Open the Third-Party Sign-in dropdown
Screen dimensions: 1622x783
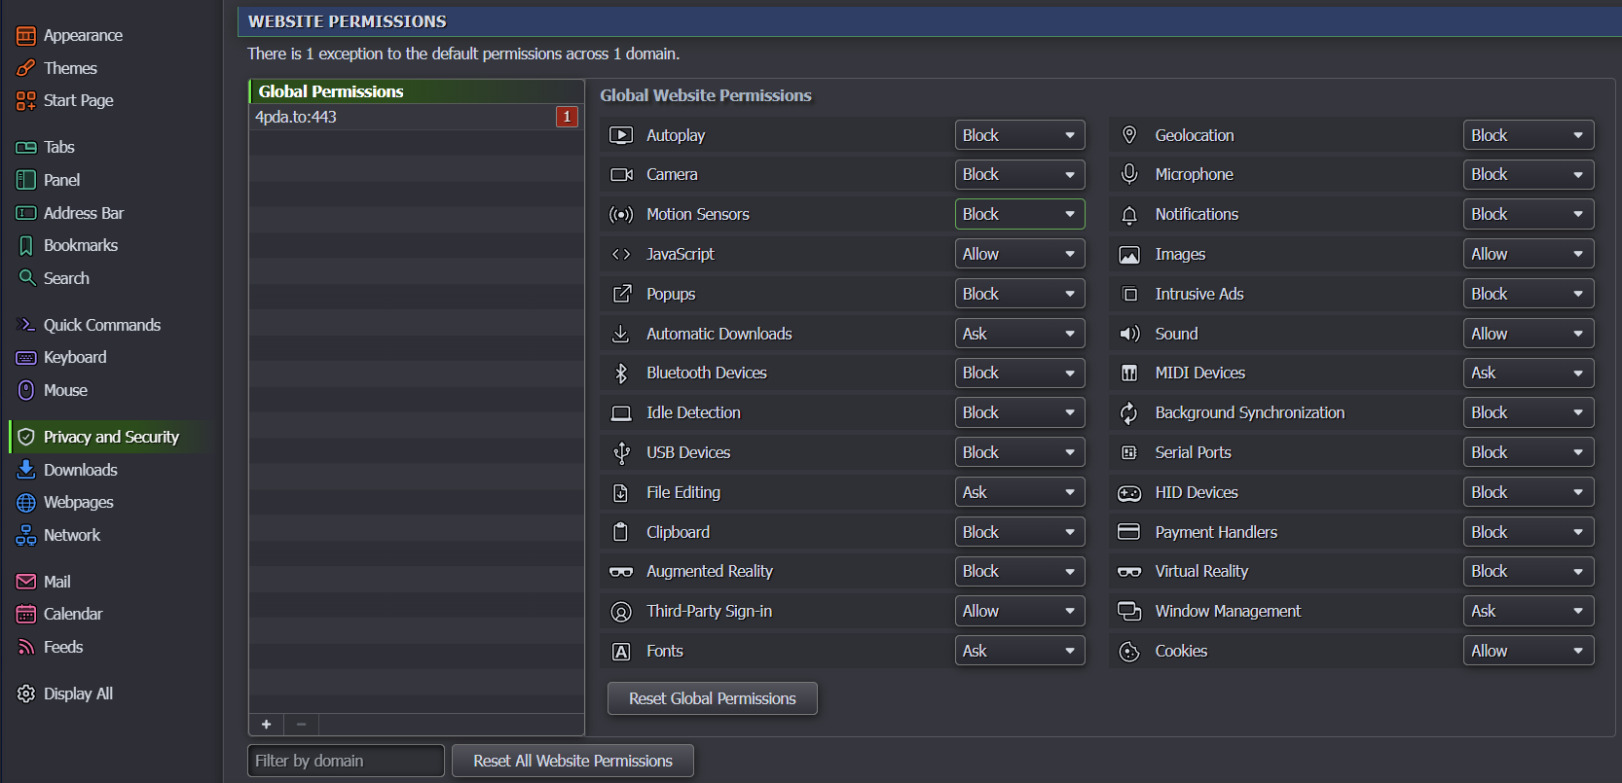pyautogui.click(x=1019, y=611)
